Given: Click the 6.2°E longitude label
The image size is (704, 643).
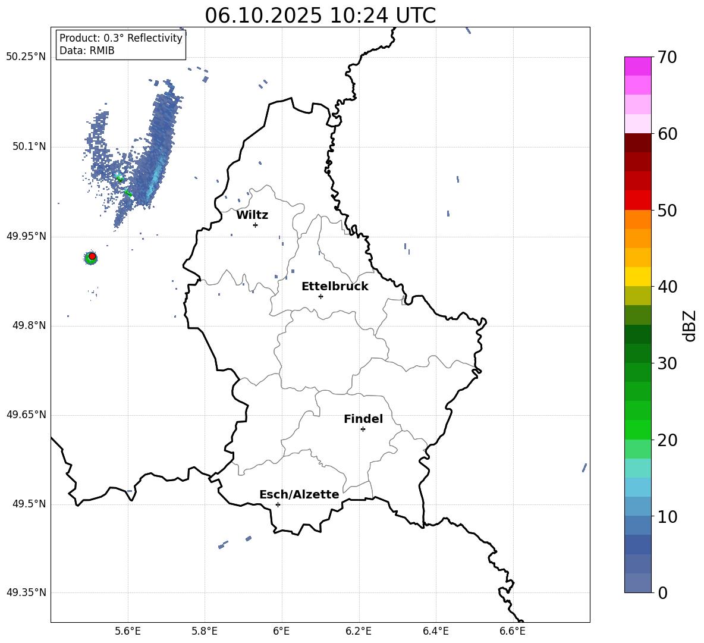Looking at the screenshot, I should pyautogui.click(x=359, y=631).
